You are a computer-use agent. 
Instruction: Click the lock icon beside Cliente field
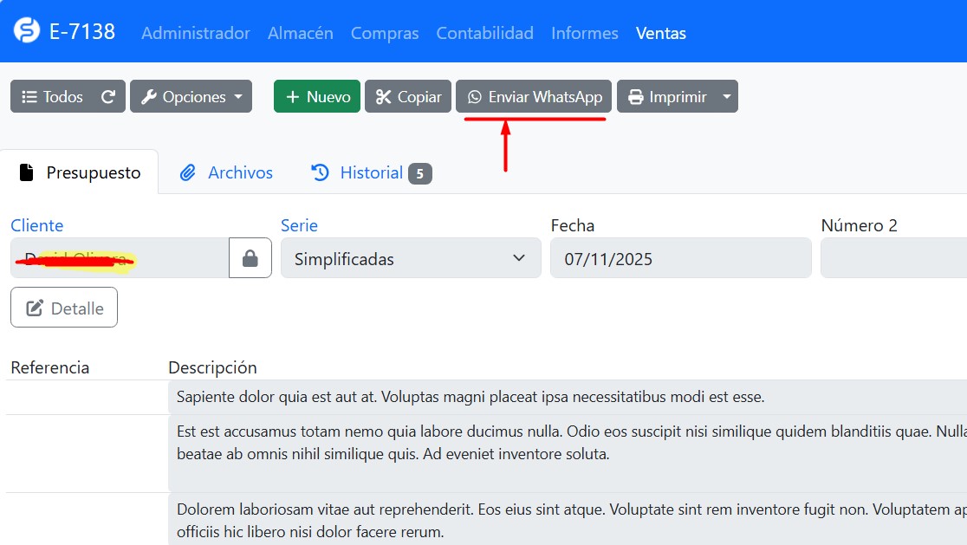pos(250,258)
